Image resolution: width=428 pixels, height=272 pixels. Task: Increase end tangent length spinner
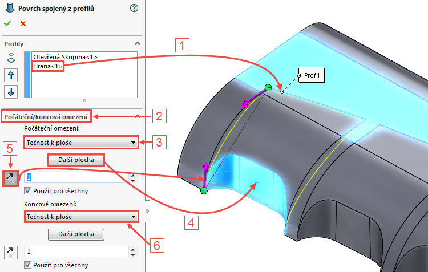click(133, 249)
